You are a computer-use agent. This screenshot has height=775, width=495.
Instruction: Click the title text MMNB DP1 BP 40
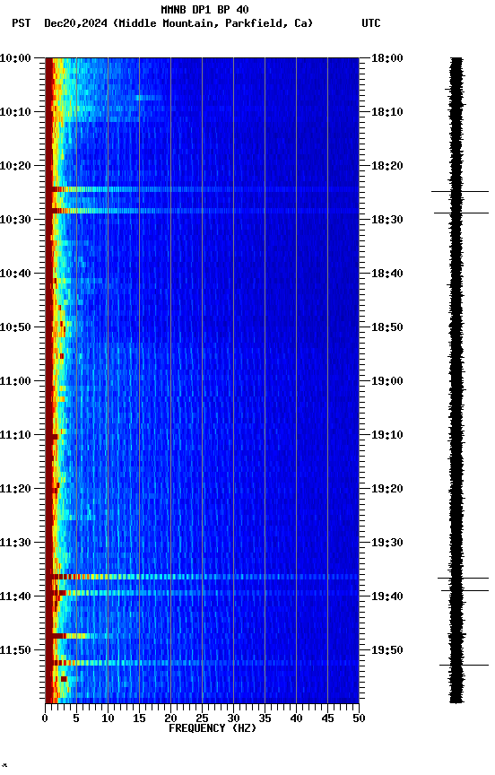tap(204, 9)
